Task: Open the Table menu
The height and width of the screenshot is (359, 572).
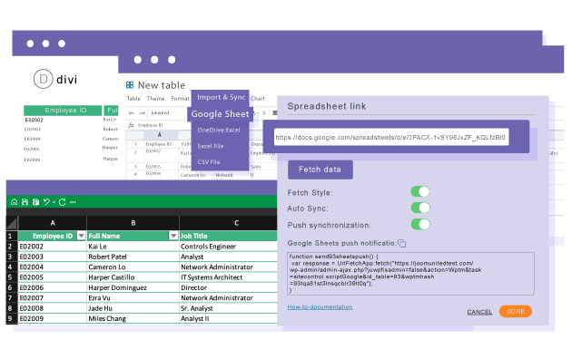Action: 133,99
